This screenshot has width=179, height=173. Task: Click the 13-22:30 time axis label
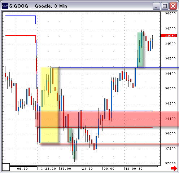pyautogui.click(x=47, y=169)
